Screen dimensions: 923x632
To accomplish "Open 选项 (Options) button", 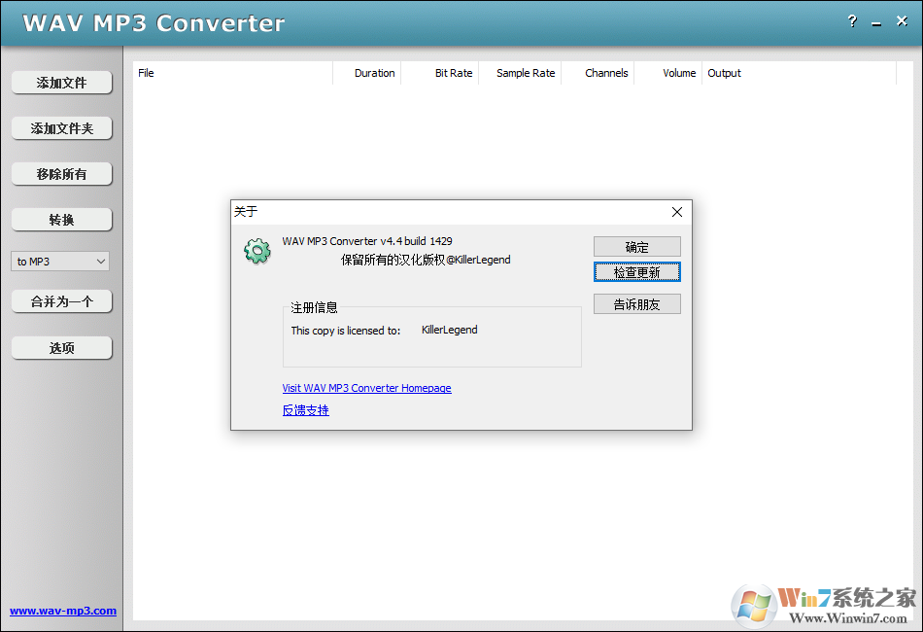I will 62,348.
